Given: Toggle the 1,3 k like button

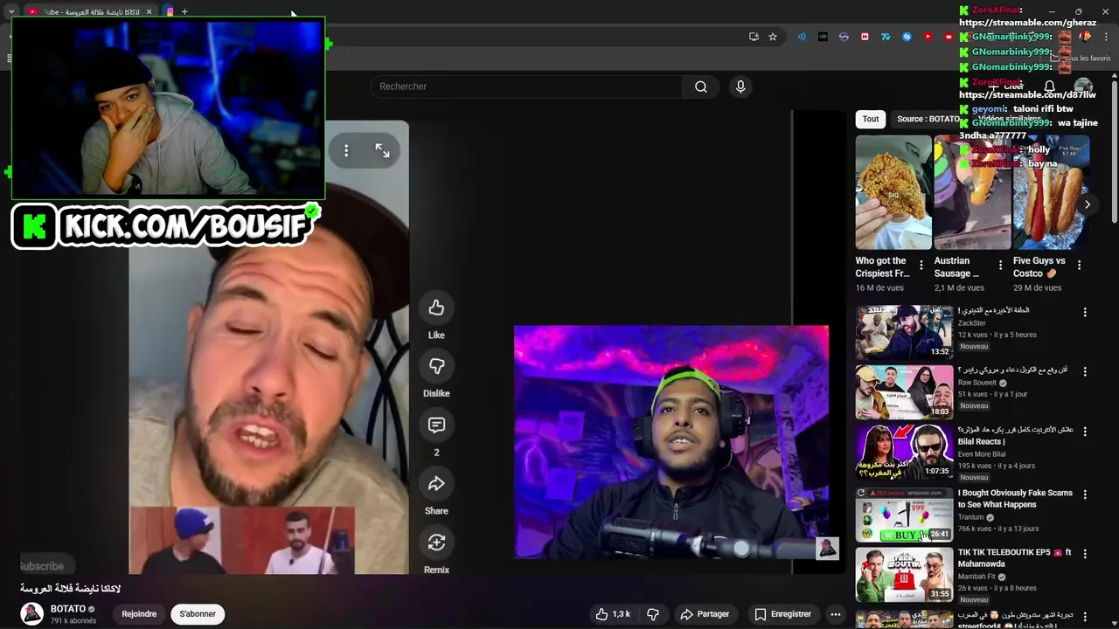Looking at the screenshot, I should (x=613, y=614).
